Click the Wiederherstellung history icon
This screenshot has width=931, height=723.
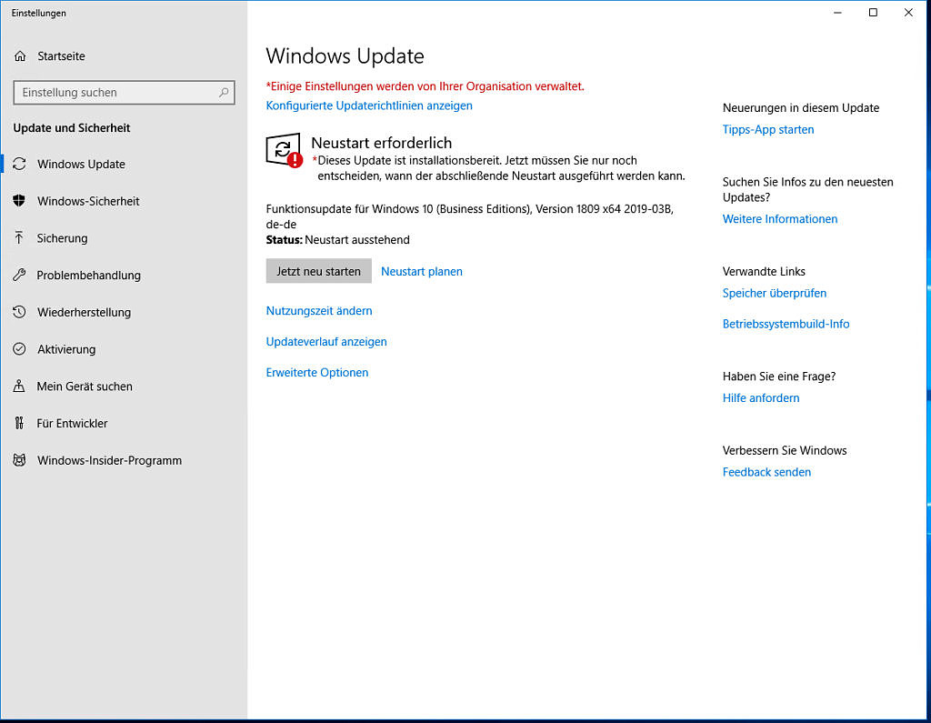(19, 312)
